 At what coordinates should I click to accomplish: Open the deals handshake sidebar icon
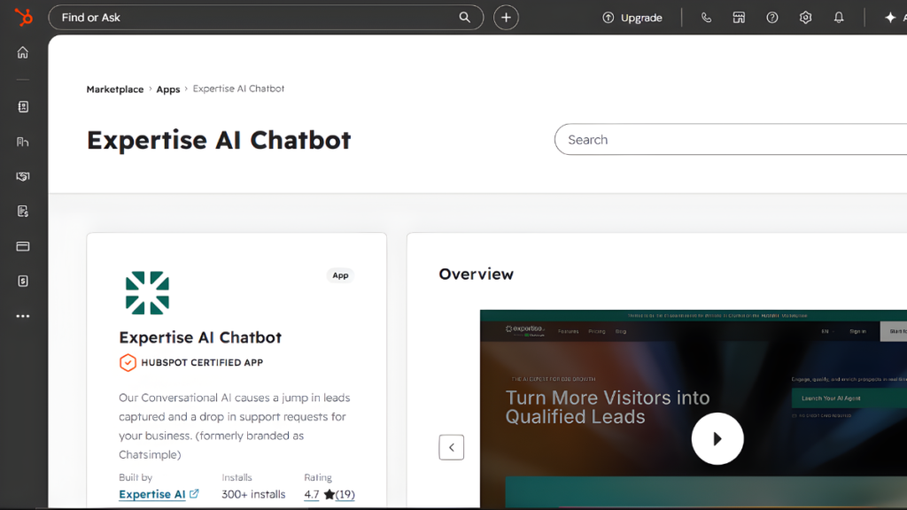pyautogui.click(x=22, y=176)
